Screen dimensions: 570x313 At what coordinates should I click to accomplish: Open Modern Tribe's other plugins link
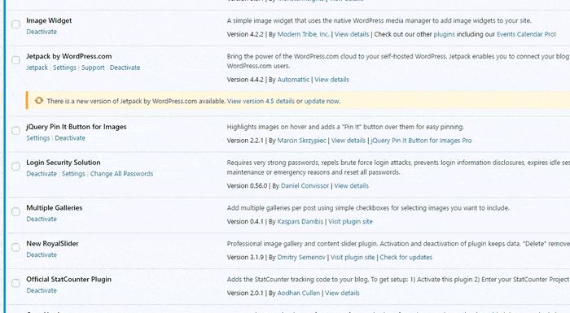click(x=444, y=34)
